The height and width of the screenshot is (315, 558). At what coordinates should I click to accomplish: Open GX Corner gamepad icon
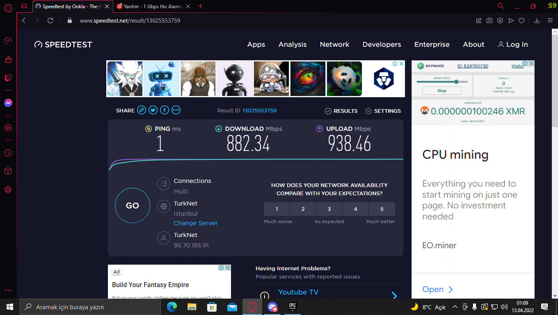25,6
